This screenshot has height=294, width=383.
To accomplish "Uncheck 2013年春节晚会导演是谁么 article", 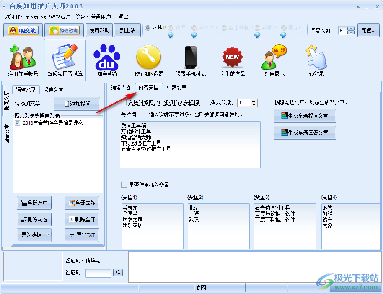I will coord(17,123).
